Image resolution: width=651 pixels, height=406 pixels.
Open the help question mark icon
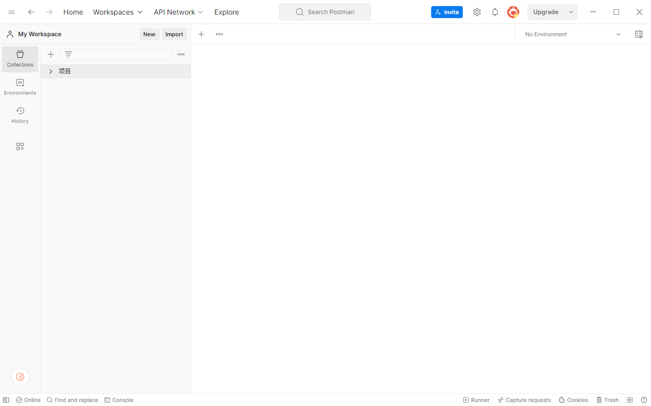click(644, 400)
